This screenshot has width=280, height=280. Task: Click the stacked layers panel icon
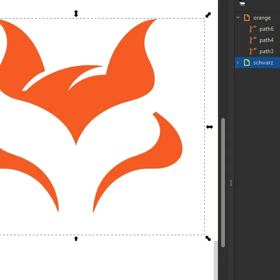pos(242,3)
